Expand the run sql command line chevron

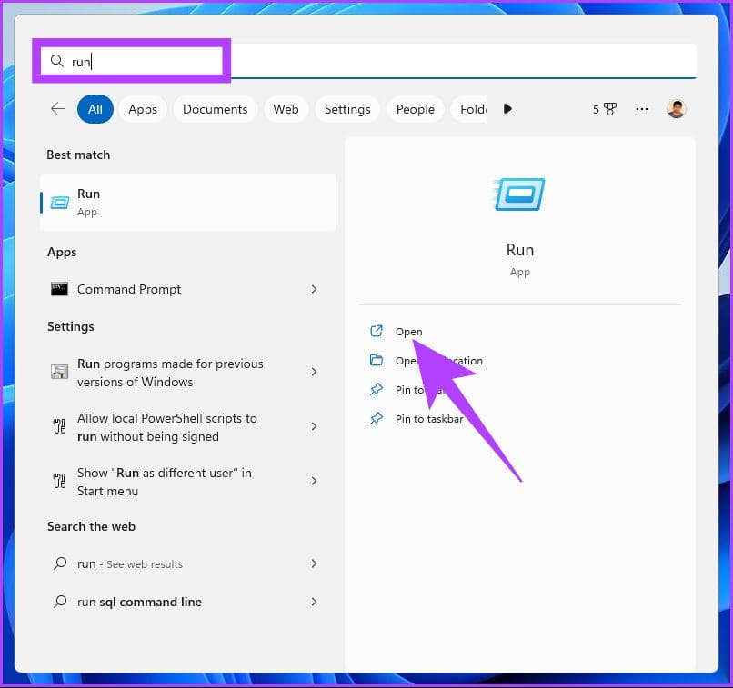[x=314, y=602]
